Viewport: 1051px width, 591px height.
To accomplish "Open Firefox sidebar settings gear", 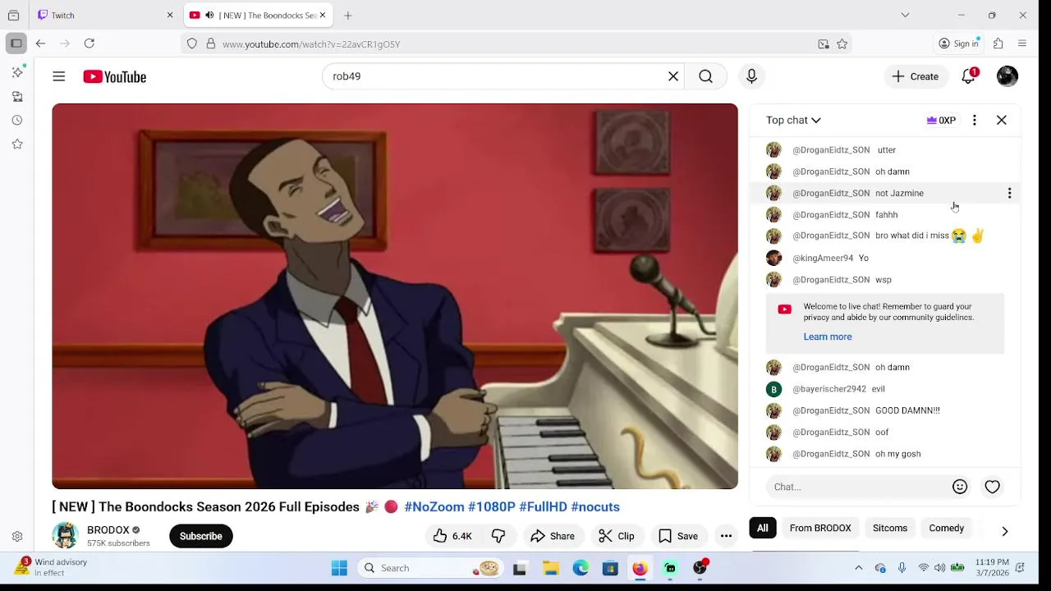I will [17, 536].
